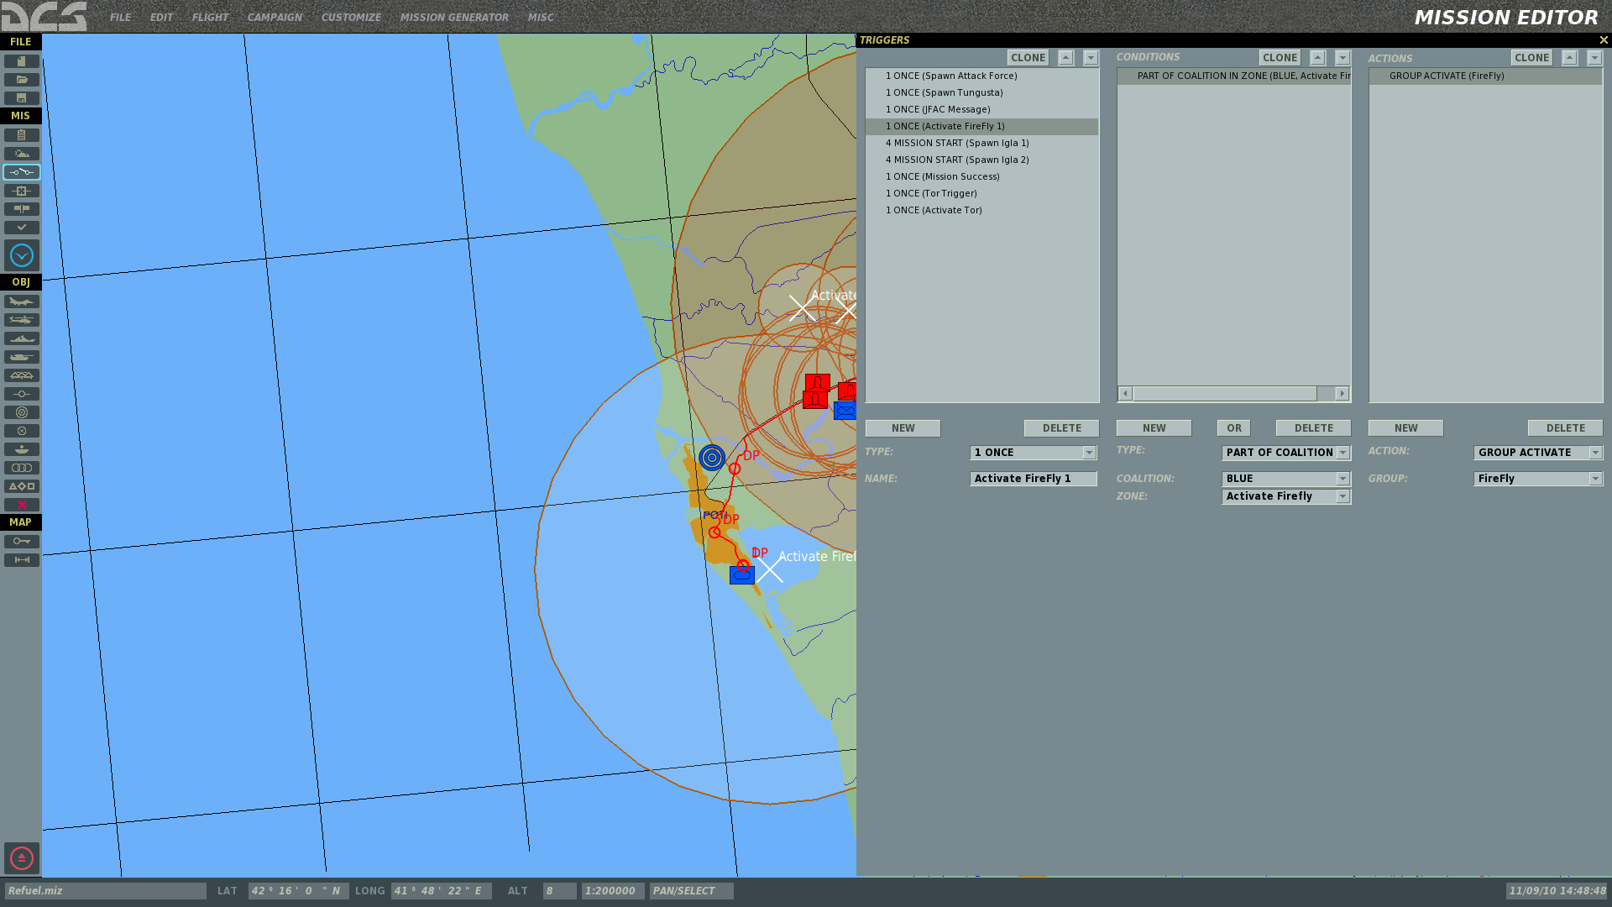
Task: Delete the selected action
Action: [x=1565, y=428]
